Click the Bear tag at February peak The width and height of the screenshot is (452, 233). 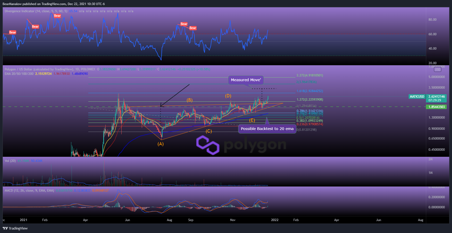point(57,16)
